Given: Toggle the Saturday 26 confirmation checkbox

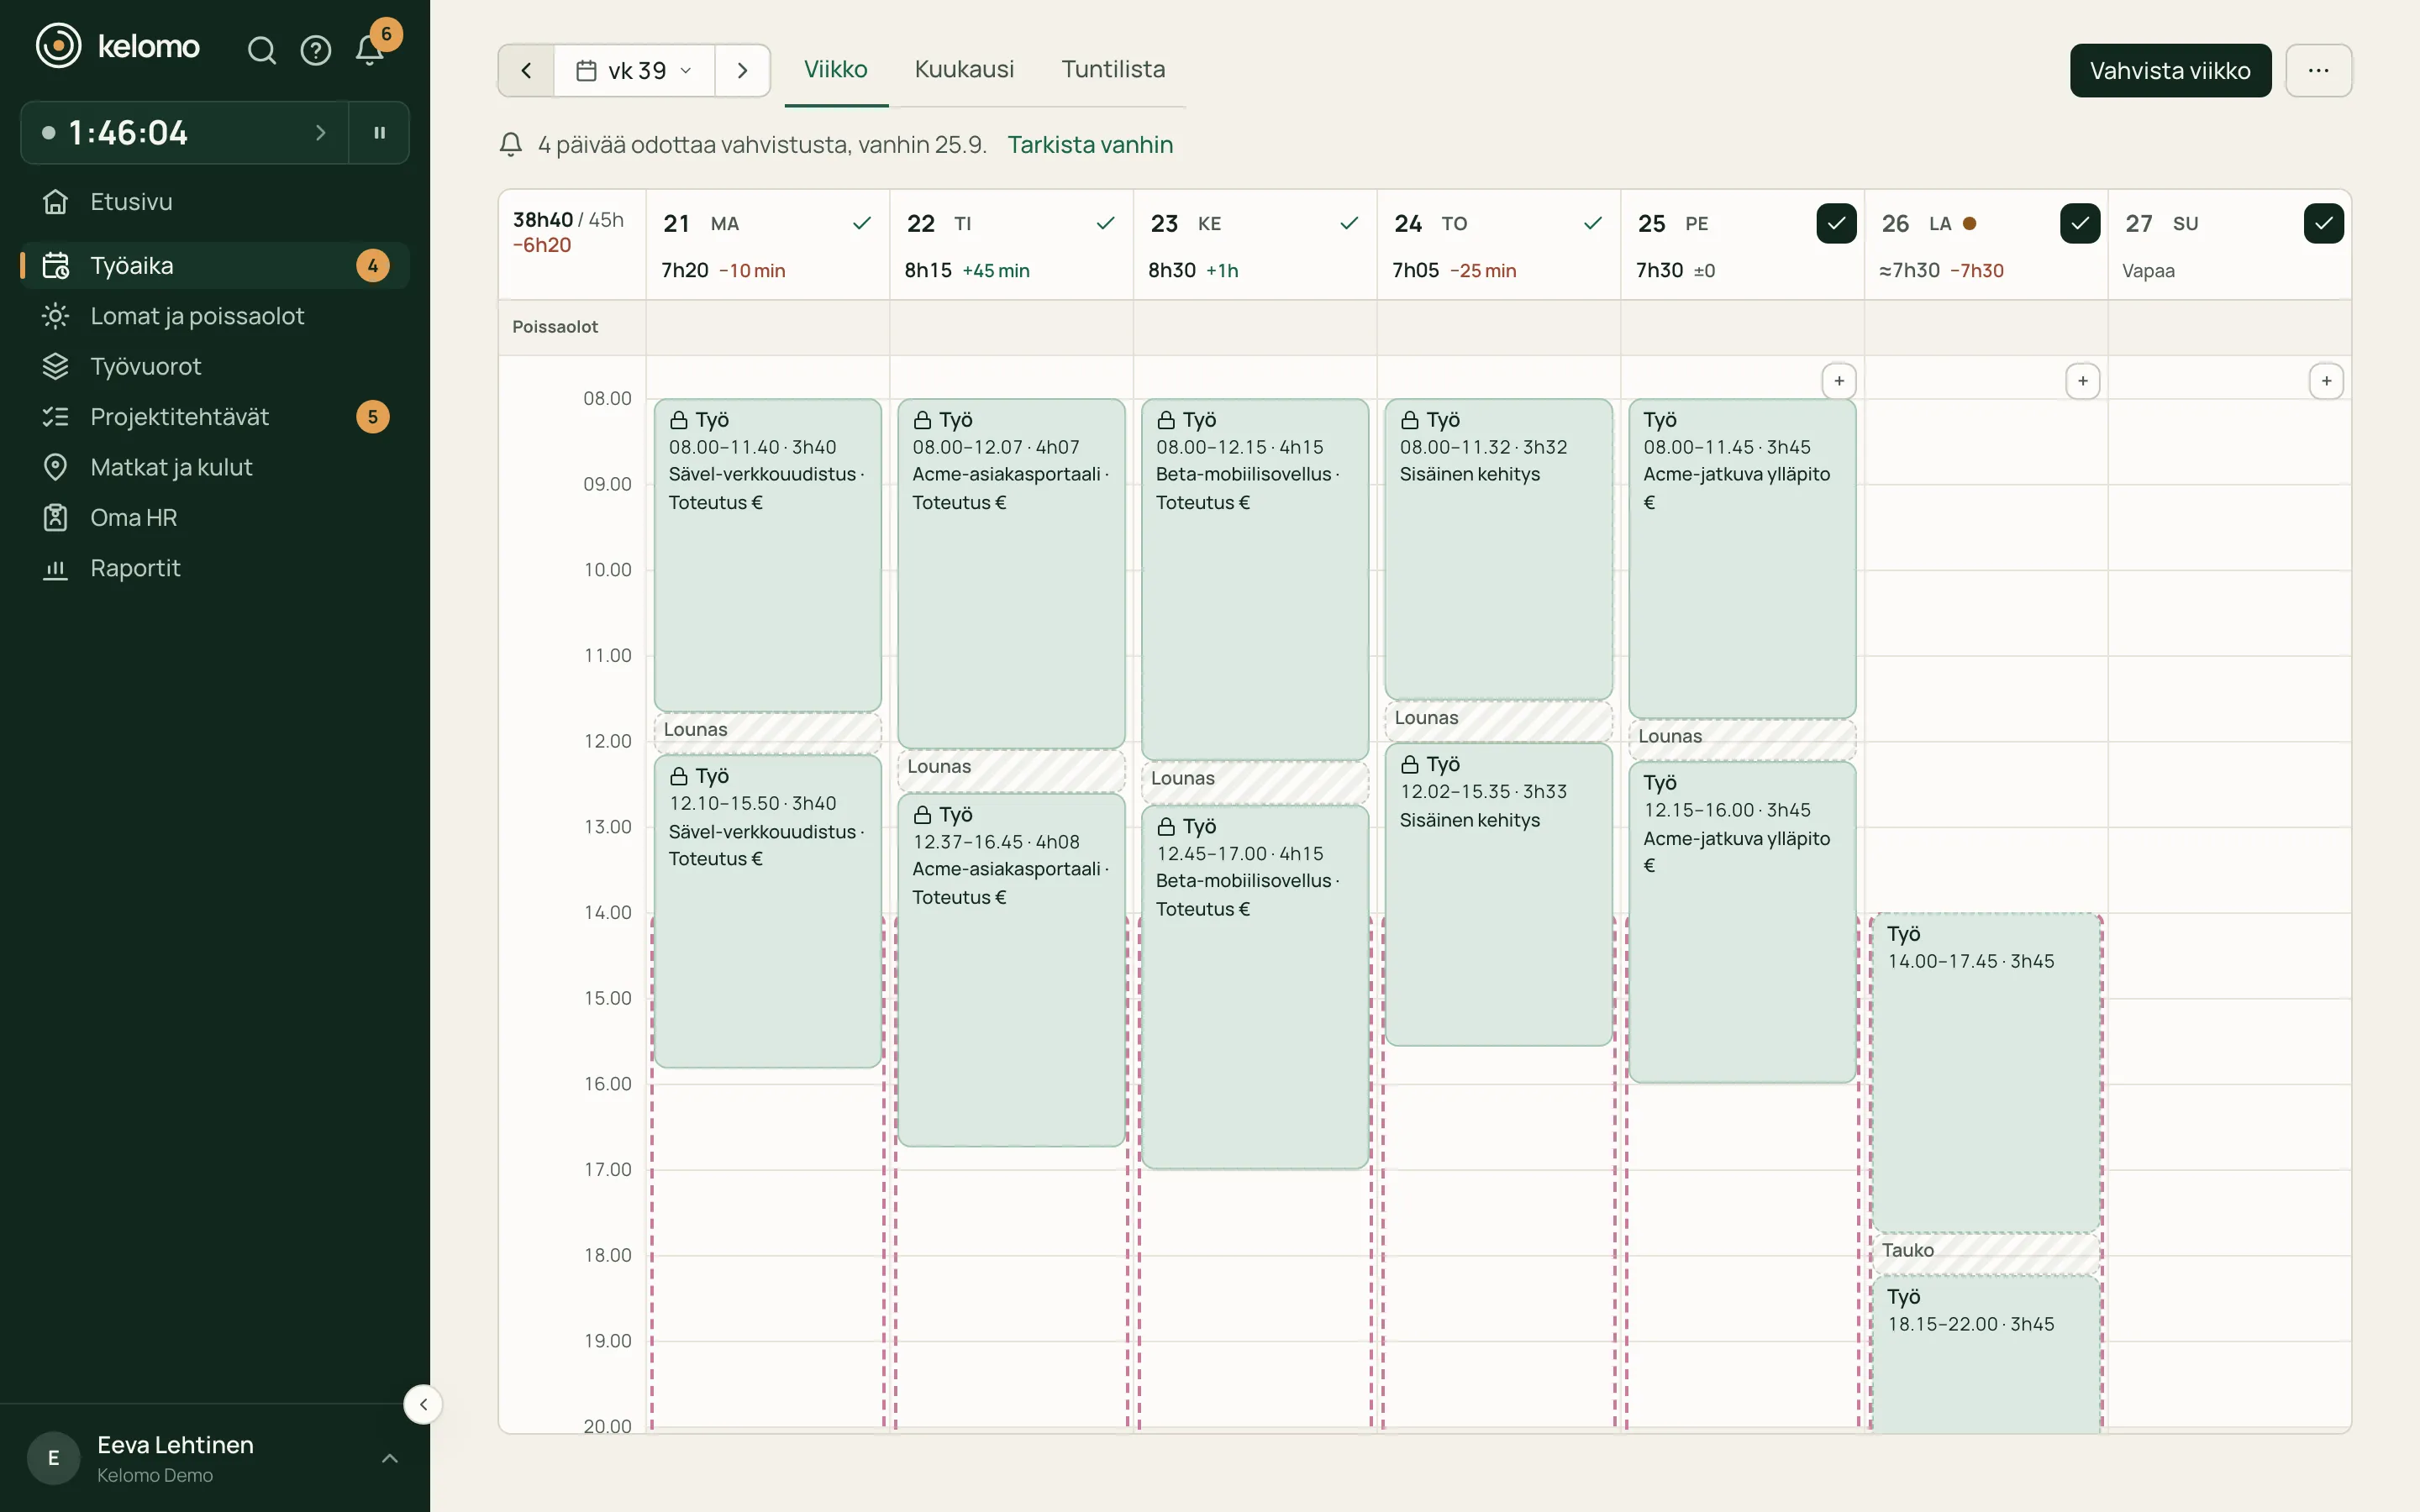Looking at the screenshot, I should point(2080,223).
